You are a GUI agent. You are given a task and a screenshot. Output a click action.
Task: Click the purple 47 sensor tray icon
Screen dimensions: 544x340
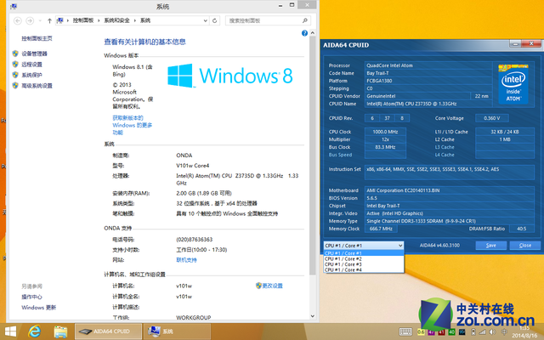[431, 332]
